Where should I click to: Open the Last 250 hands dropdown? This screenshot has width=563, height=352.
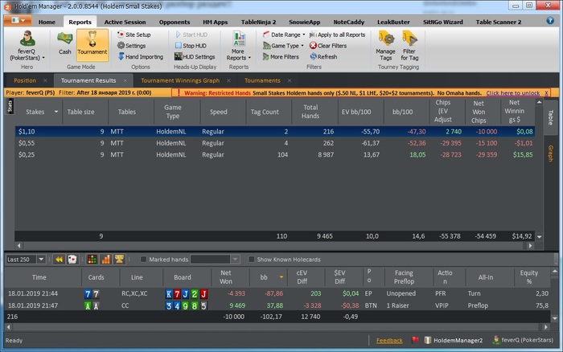click(41, 259)
